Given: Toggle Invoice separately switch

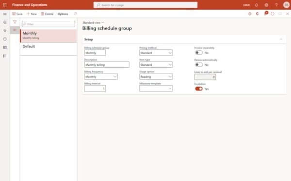Looking at the screenshot, I should [x=198, y=53].
